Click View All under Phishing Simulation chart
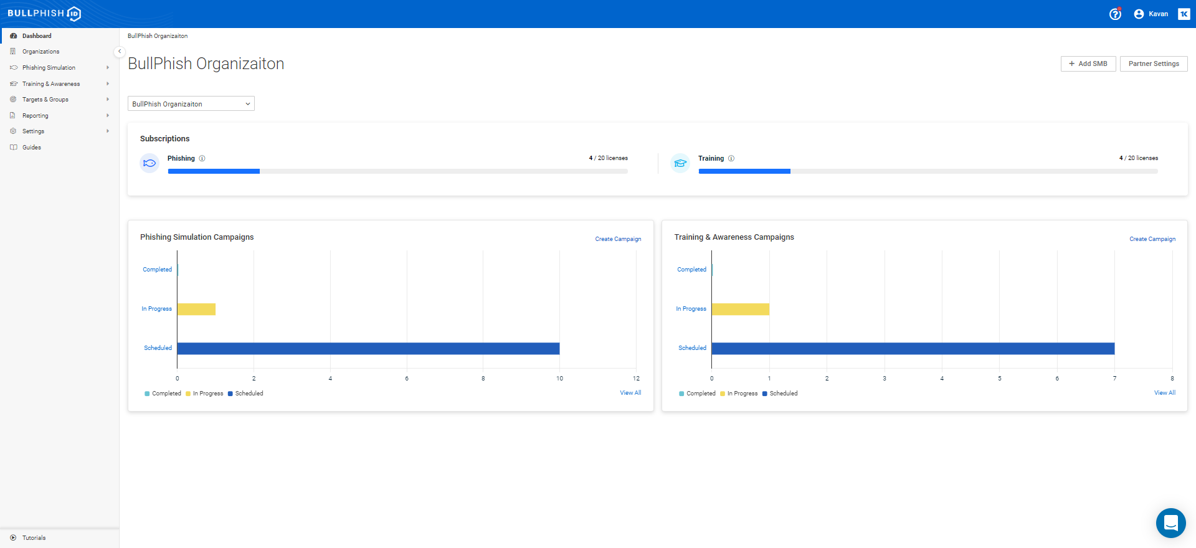This screenshot has width=1196, height=548. 630,393
